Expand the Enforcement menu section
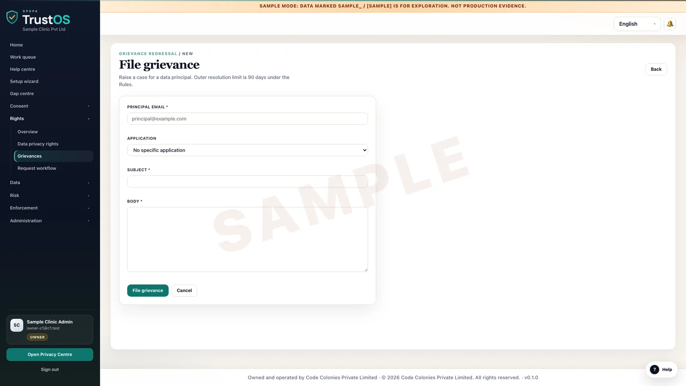The image size is (686, 386). [x=50, y=208]
